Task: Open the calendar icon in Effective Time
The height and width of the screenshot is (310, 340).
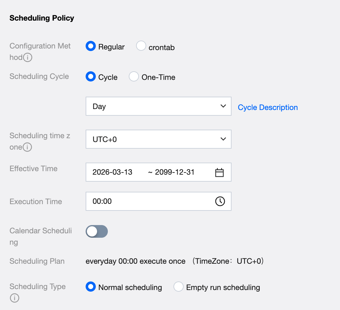Action: (219, 172)
